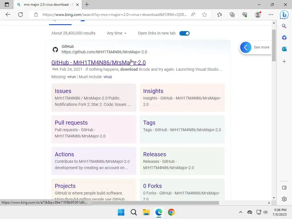Switch to Microsoft Edge in taskbar
The height and width of the screenshot is (219, 292).
pos(159,212)
